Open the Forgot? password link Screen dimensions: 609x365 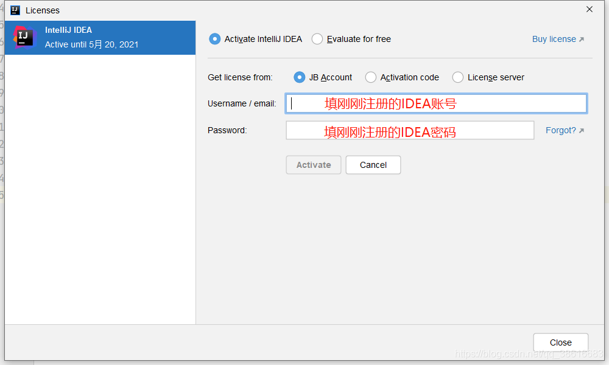click(565, 130)
